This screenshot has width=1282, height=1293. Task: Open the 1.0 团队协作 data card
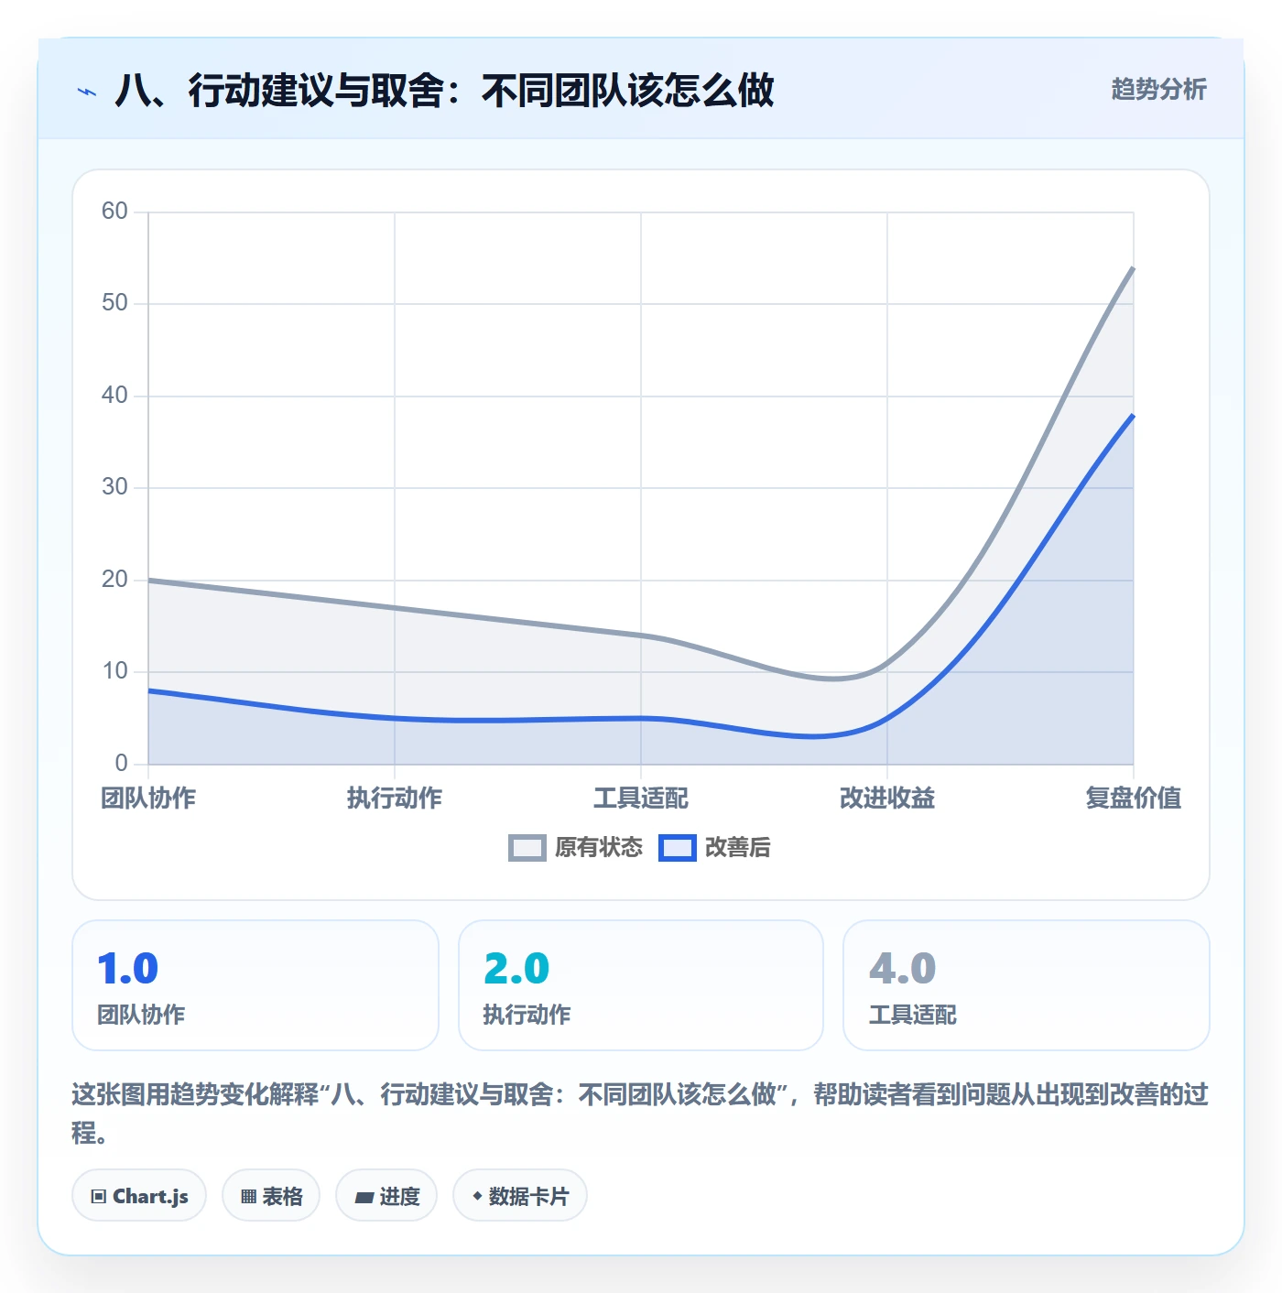coord(255,985)
